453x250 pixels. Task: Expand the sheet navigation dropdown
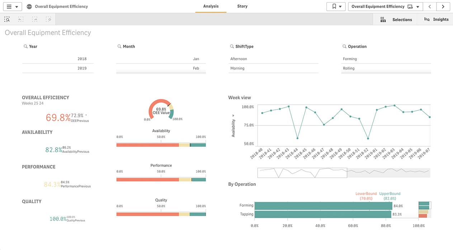tap(417, 6)
